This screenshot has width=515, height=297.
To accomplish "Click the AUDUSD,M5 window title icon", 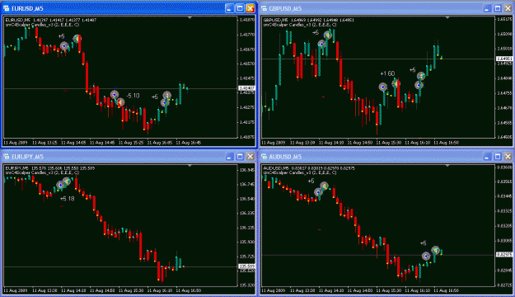I will pyautogui.click(x=264, y=157).
